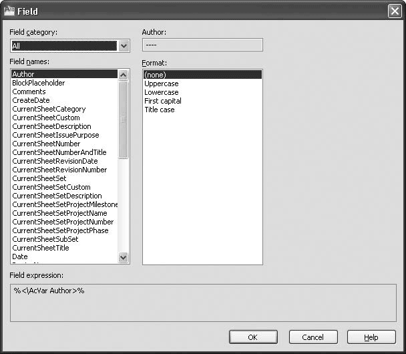The height and width of the screenshot is (354, 406).
Task: Click scroll up arrow in Field names
Action: [124, 75]
